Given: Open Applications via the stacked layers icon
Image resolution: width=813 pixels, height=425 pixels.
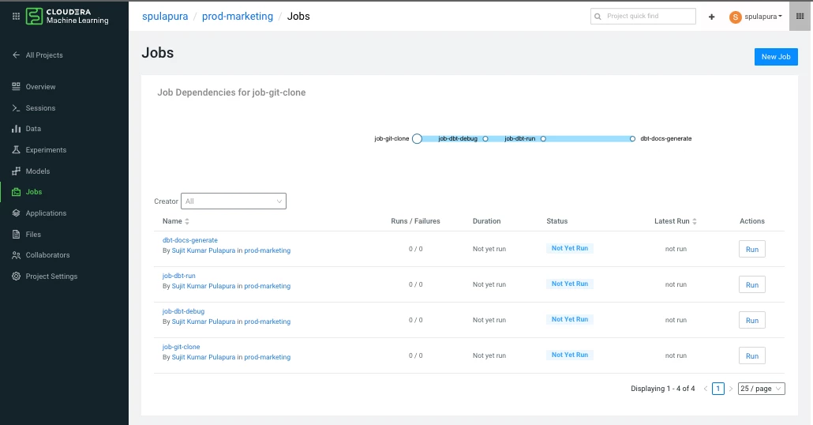Looking at the screenshot, I should click(x=16, y=213).
